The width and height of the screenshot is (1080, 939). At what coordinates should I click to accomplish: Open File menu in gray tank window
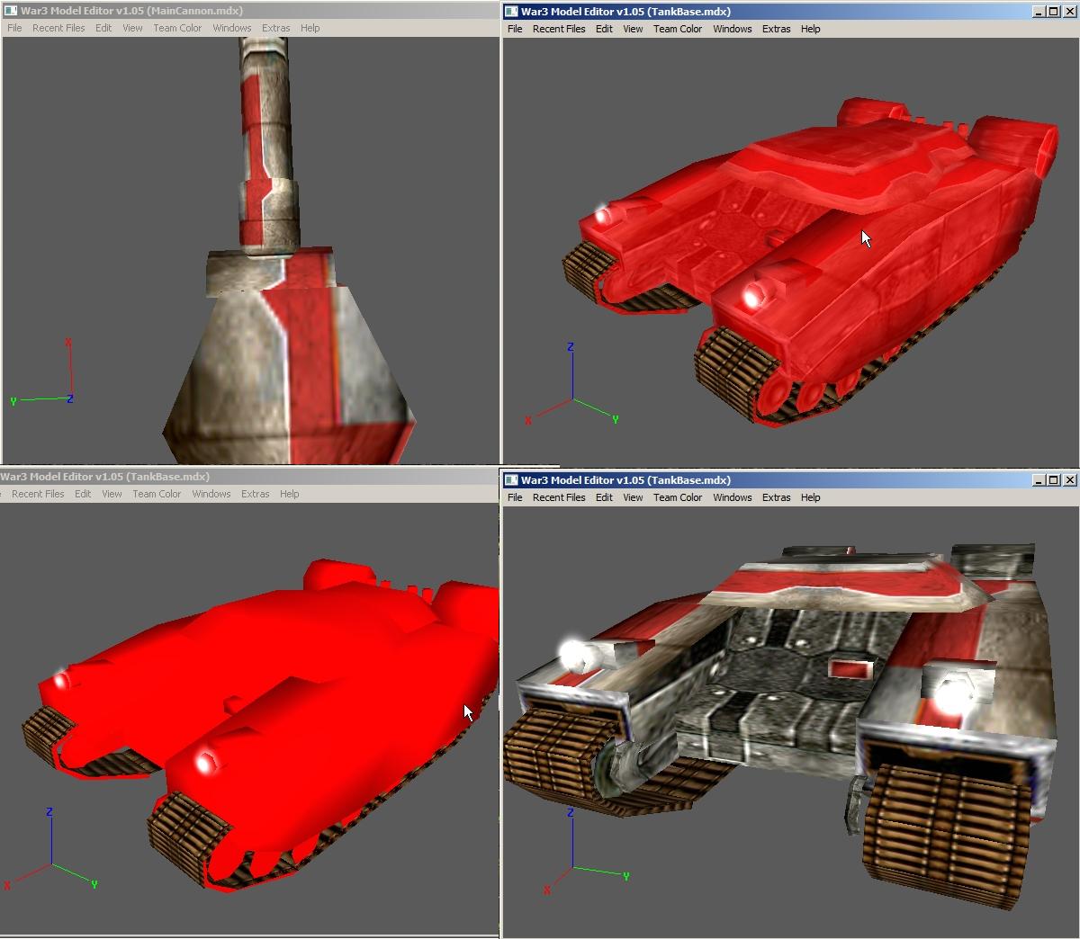[515, 497]
